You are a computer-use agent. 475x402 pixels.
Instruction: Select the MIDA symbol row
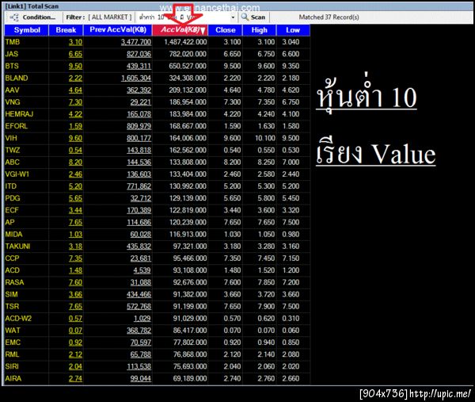tap(158, 234)
